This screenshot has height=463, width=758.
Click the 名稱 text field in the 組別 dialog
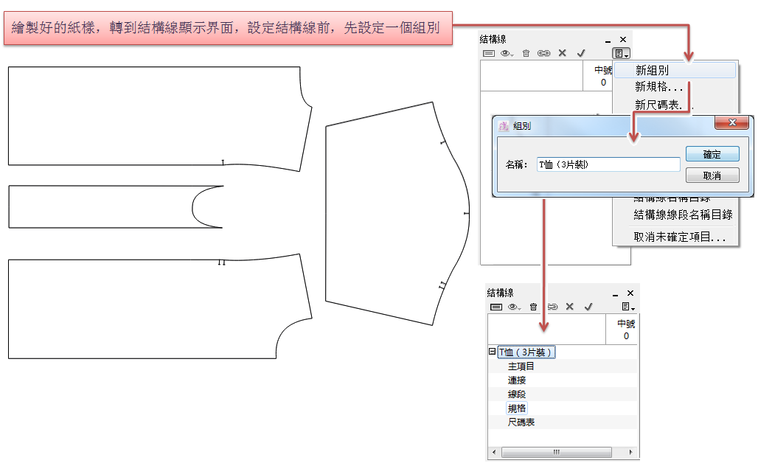[x=608, y=164]
